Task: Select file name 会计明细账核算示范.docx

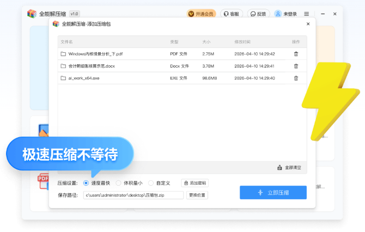Action: pos(92,66)
